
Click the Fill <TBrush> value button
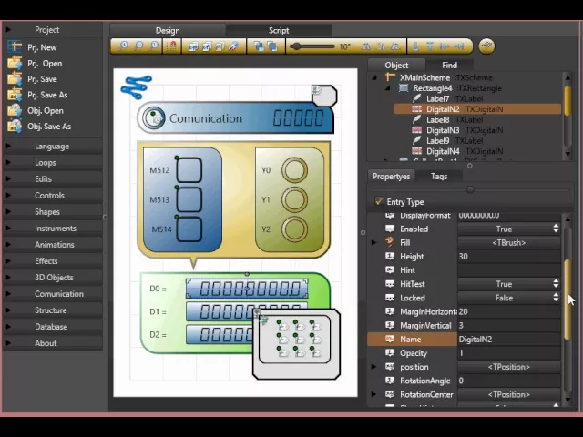(x=508, y=243)
